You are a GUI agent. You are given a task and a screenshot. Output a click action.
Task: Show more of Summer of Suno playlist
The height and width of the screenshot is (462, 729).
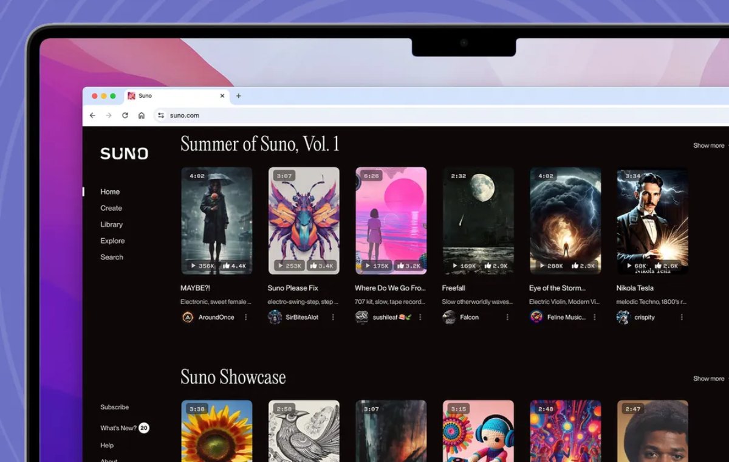click(x=708, y=146)
